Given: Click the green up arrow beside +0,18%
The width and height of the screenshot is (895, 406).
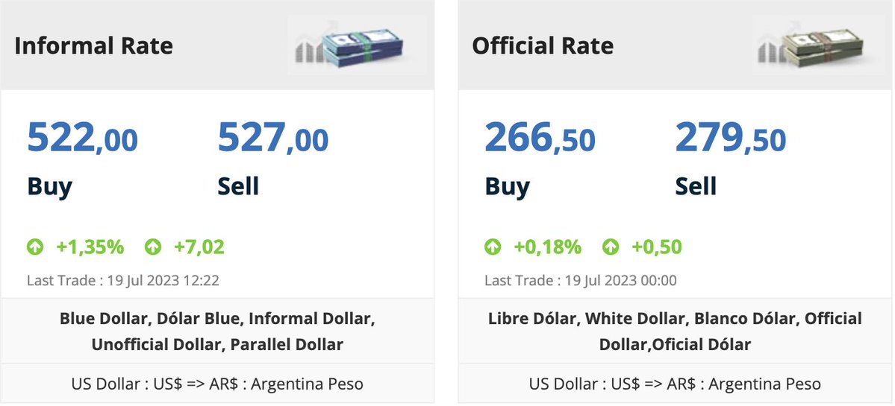Looking at the screenshot, I should 493,247.
